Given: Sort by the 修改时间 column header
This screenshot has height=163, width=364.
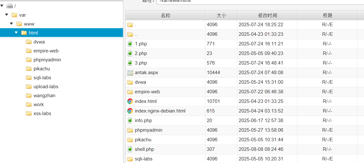Looking at the screenshot, I should coord(267,15).
